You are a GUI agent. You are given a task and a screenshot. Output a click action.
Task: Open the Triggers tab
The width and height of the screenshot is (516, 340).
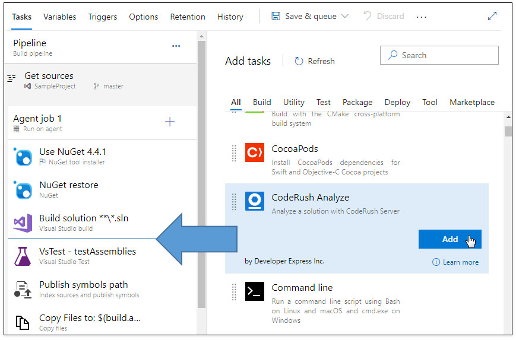pyautogui.click(x=102, y=17)
